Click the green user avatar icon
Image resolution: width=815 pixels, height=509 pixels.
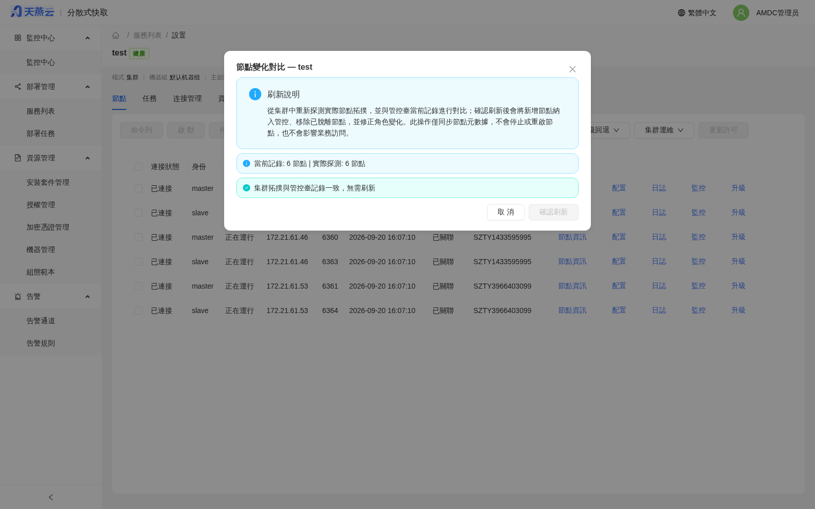741,13
